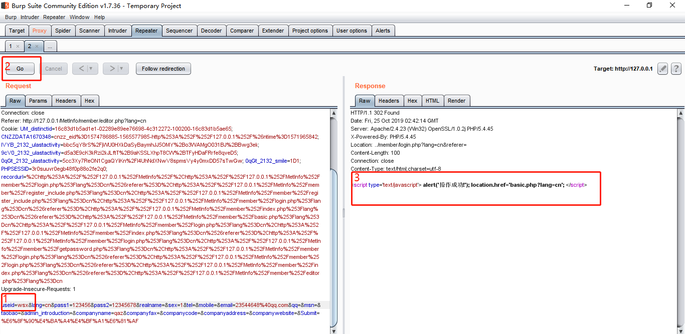The height and width of the screenshot is (334, 685).
Task: Click the Follow redirection button
Action: click(163, 69)
